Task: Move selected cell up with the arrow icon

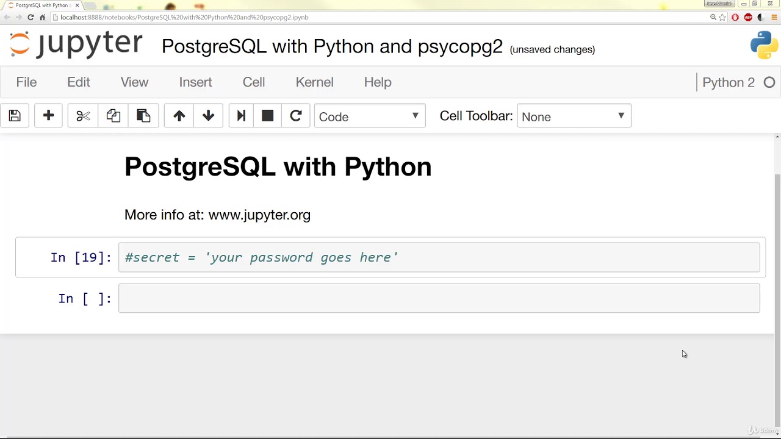Action: [x=179, y=116]
